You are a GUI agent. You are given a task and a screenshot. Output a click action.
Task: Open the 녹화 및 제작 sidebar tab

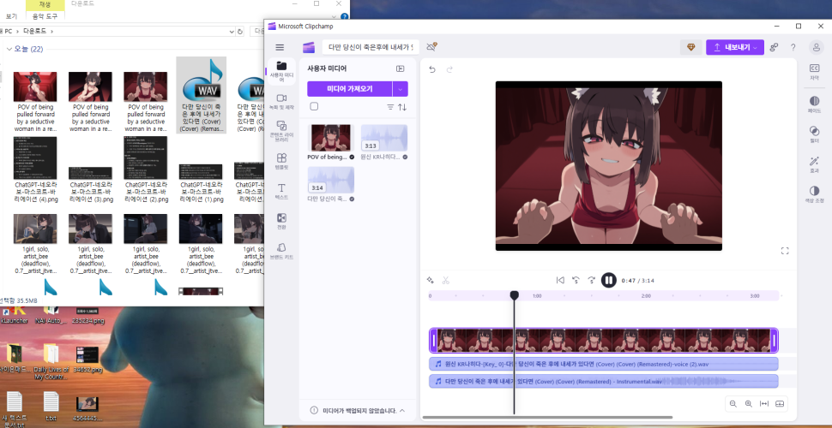click(281, 102)
